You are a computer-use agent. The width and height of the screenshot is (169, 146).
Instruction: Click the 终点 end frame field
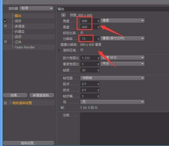pyautogui.click(x=89, y=90)
